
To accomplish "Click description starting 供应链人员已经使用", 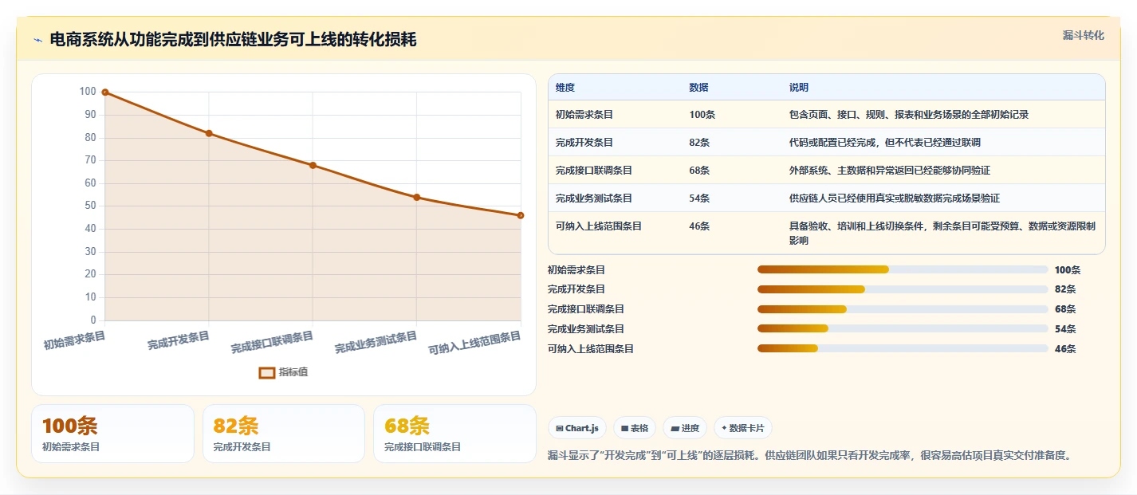I will tap(895, 198).
